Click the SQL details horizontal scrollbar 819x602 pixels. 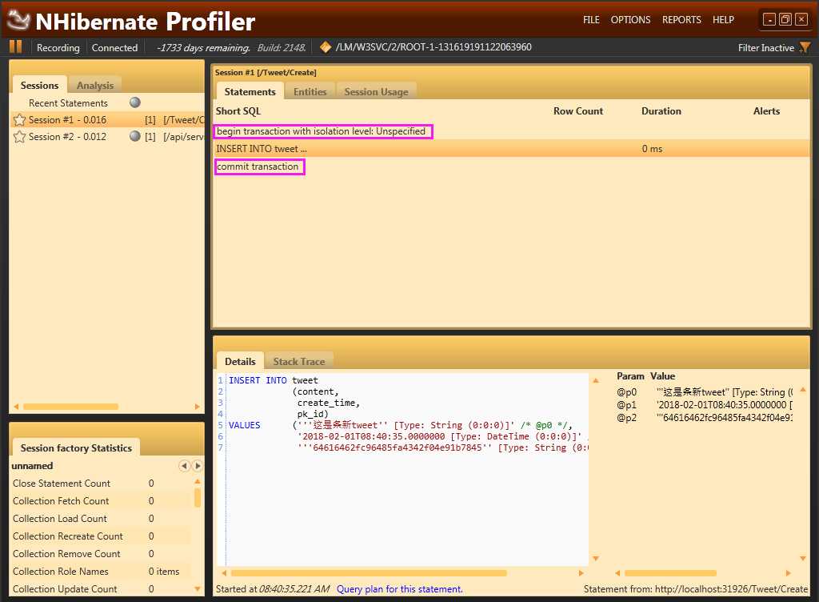pos(369,573)
